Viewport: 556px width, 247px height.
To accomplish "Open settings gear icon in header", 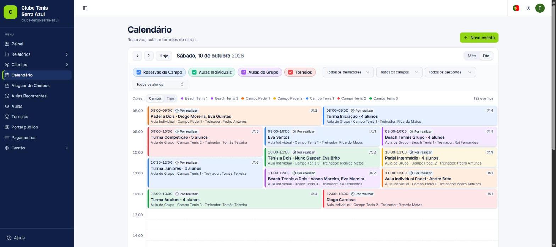I will [x=528, y=8].
